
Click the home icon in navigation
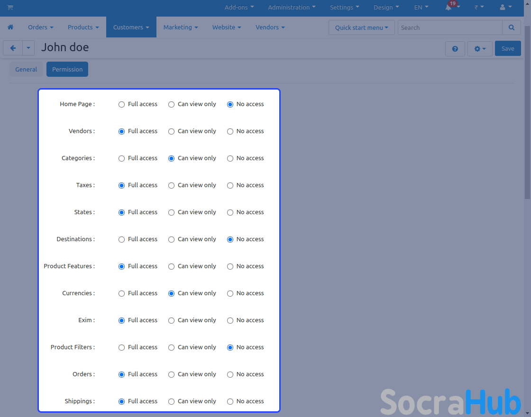point(10,27)
